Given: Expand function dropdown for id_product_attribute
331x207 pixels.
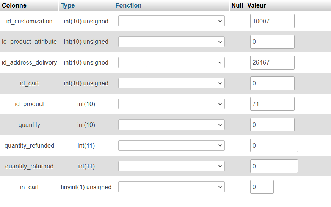Looking at the screenshot, I should (x=171, y=42).
